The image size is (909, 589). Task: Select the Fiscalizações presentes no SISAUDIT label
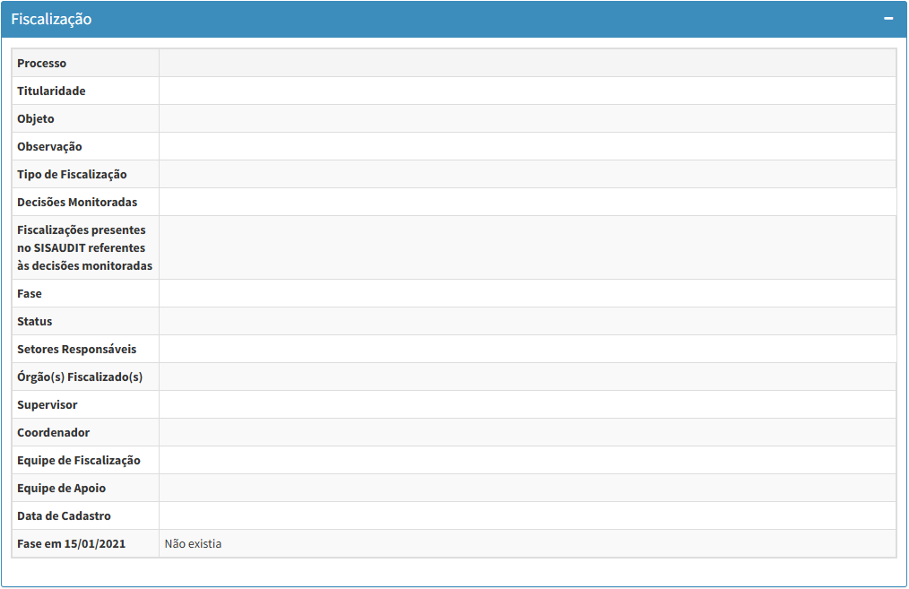click(x=84, y=247)
